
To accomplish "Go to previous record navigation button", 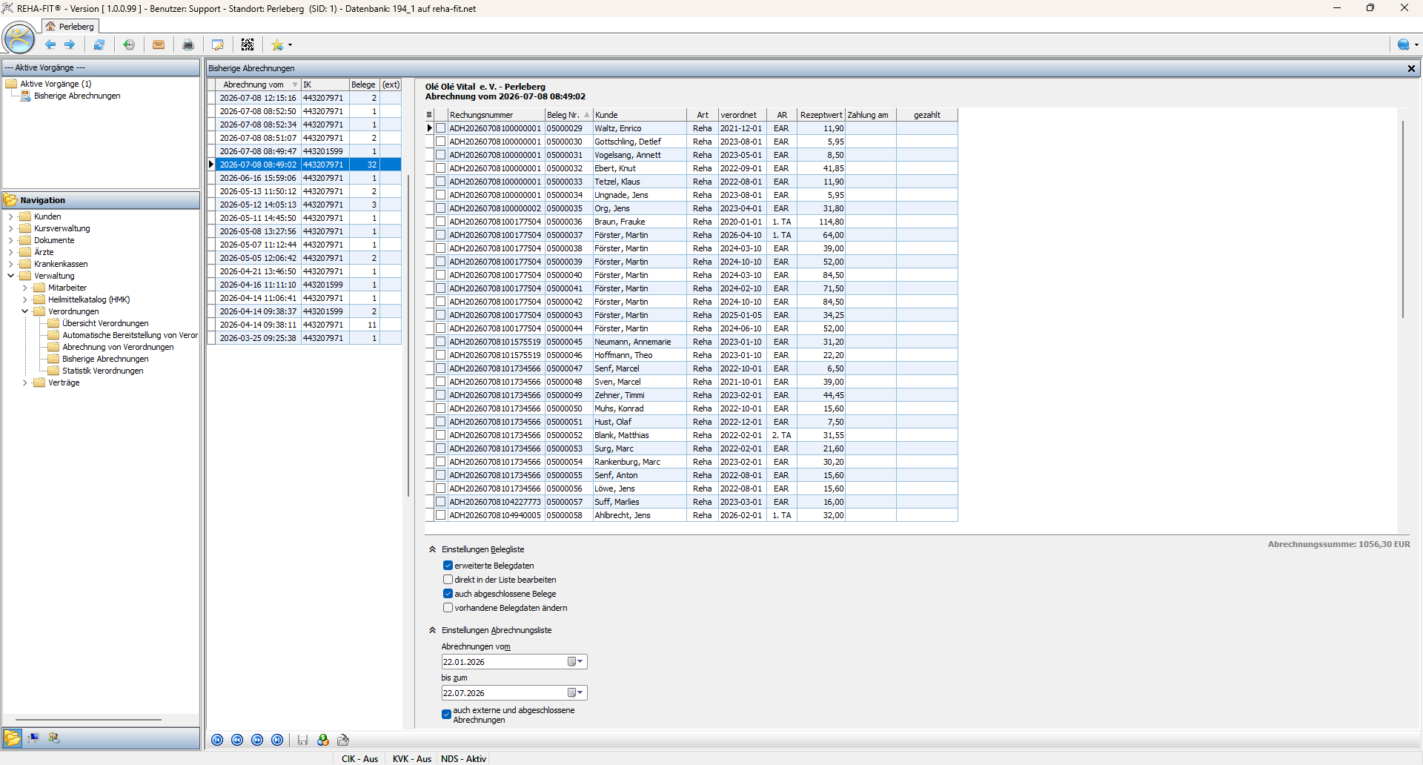I will point(237,740).
